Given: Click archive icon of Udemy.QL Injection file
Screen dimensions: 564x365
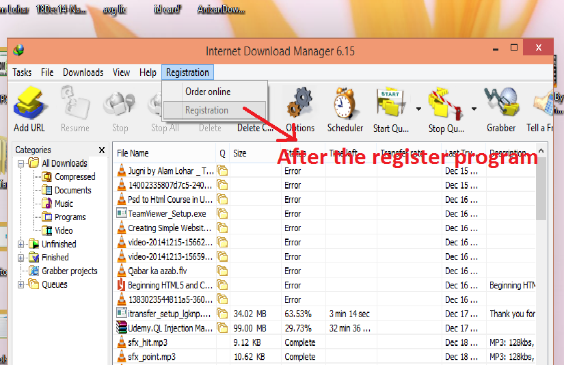Looking at the screenshot, I should 122,327.
